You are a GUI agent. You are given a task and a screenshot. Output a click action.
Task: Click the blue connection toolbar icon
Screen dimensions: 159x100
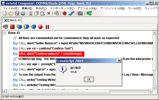(71, 13)
